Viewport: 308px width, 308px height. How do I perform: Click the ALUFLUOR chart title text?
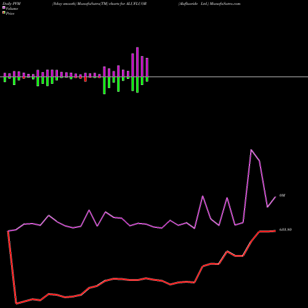pyautogui.click(x=136, y=4)
